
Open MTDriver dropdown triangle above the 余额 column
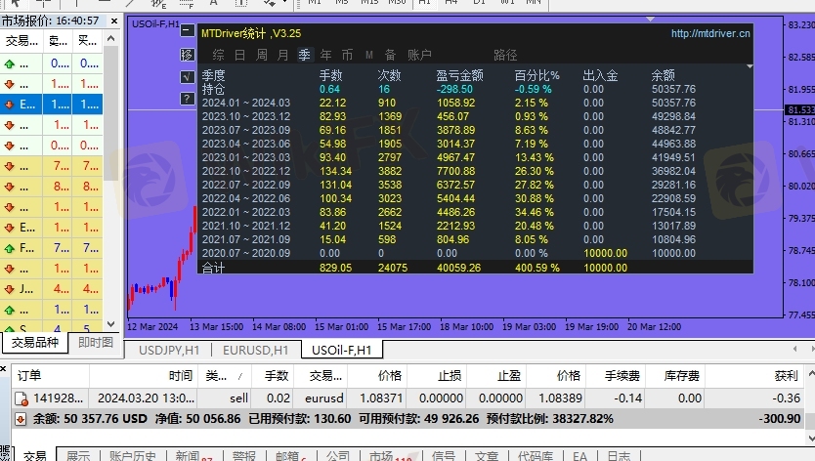point(750,66)
